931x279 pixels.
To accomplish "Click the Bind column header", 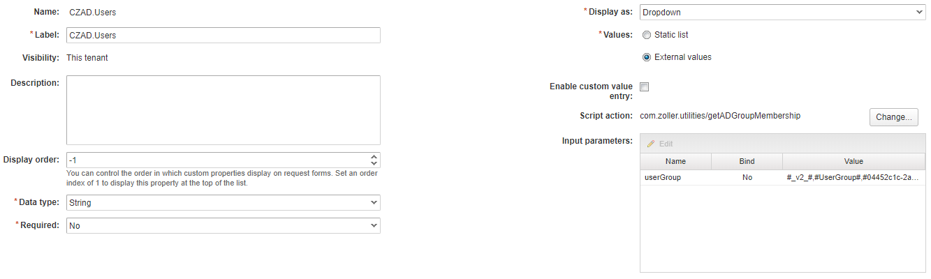I will (747, 161).
